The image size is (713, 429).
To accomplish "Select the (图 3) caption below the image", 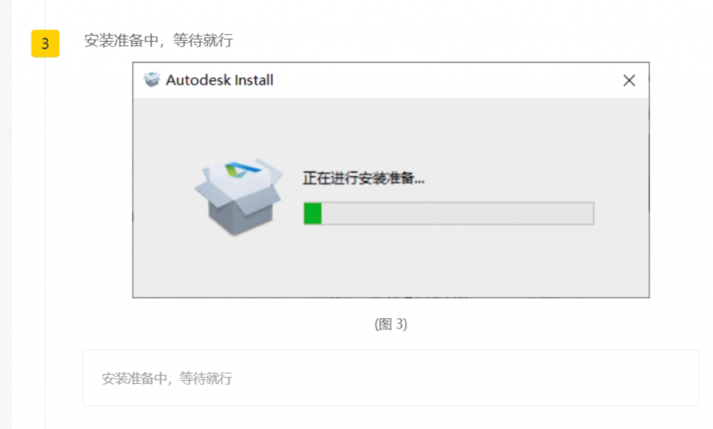I will click(391, 324).
